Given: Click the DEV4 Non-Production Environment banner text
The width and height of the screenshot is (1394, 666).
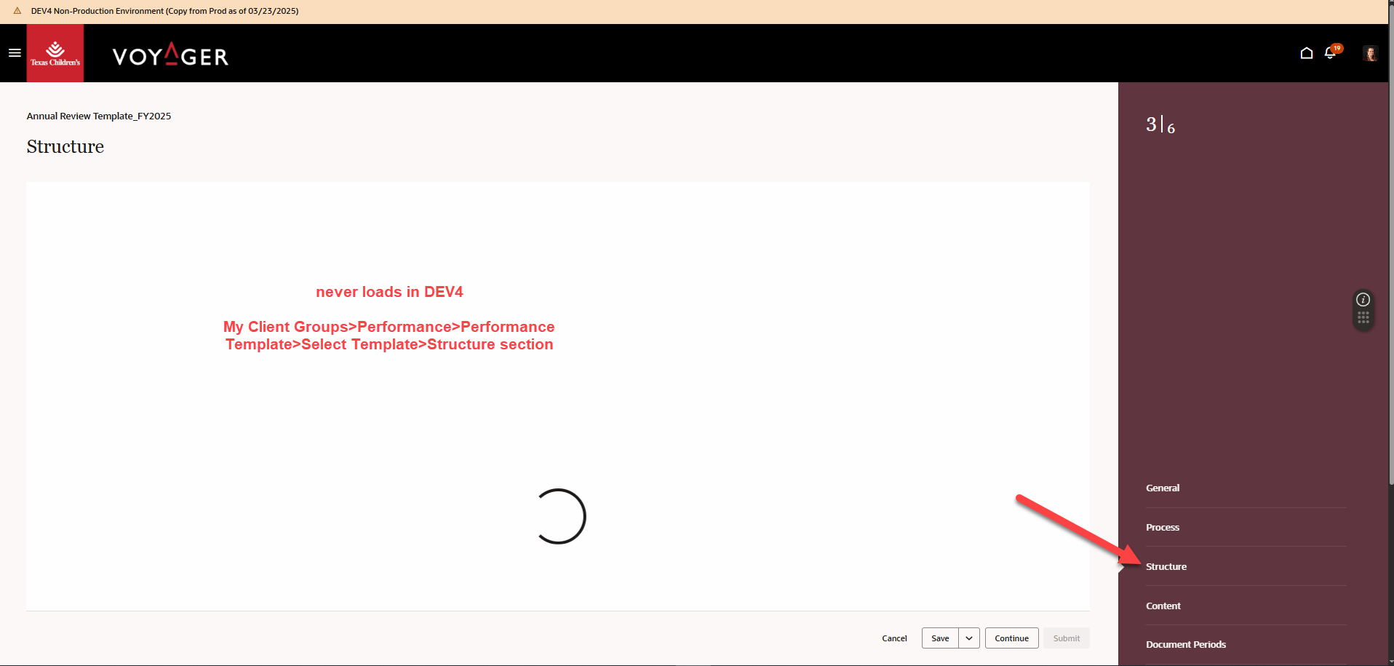Looking at the screenshot, I should pyautogui.click(x=164, y=11).
